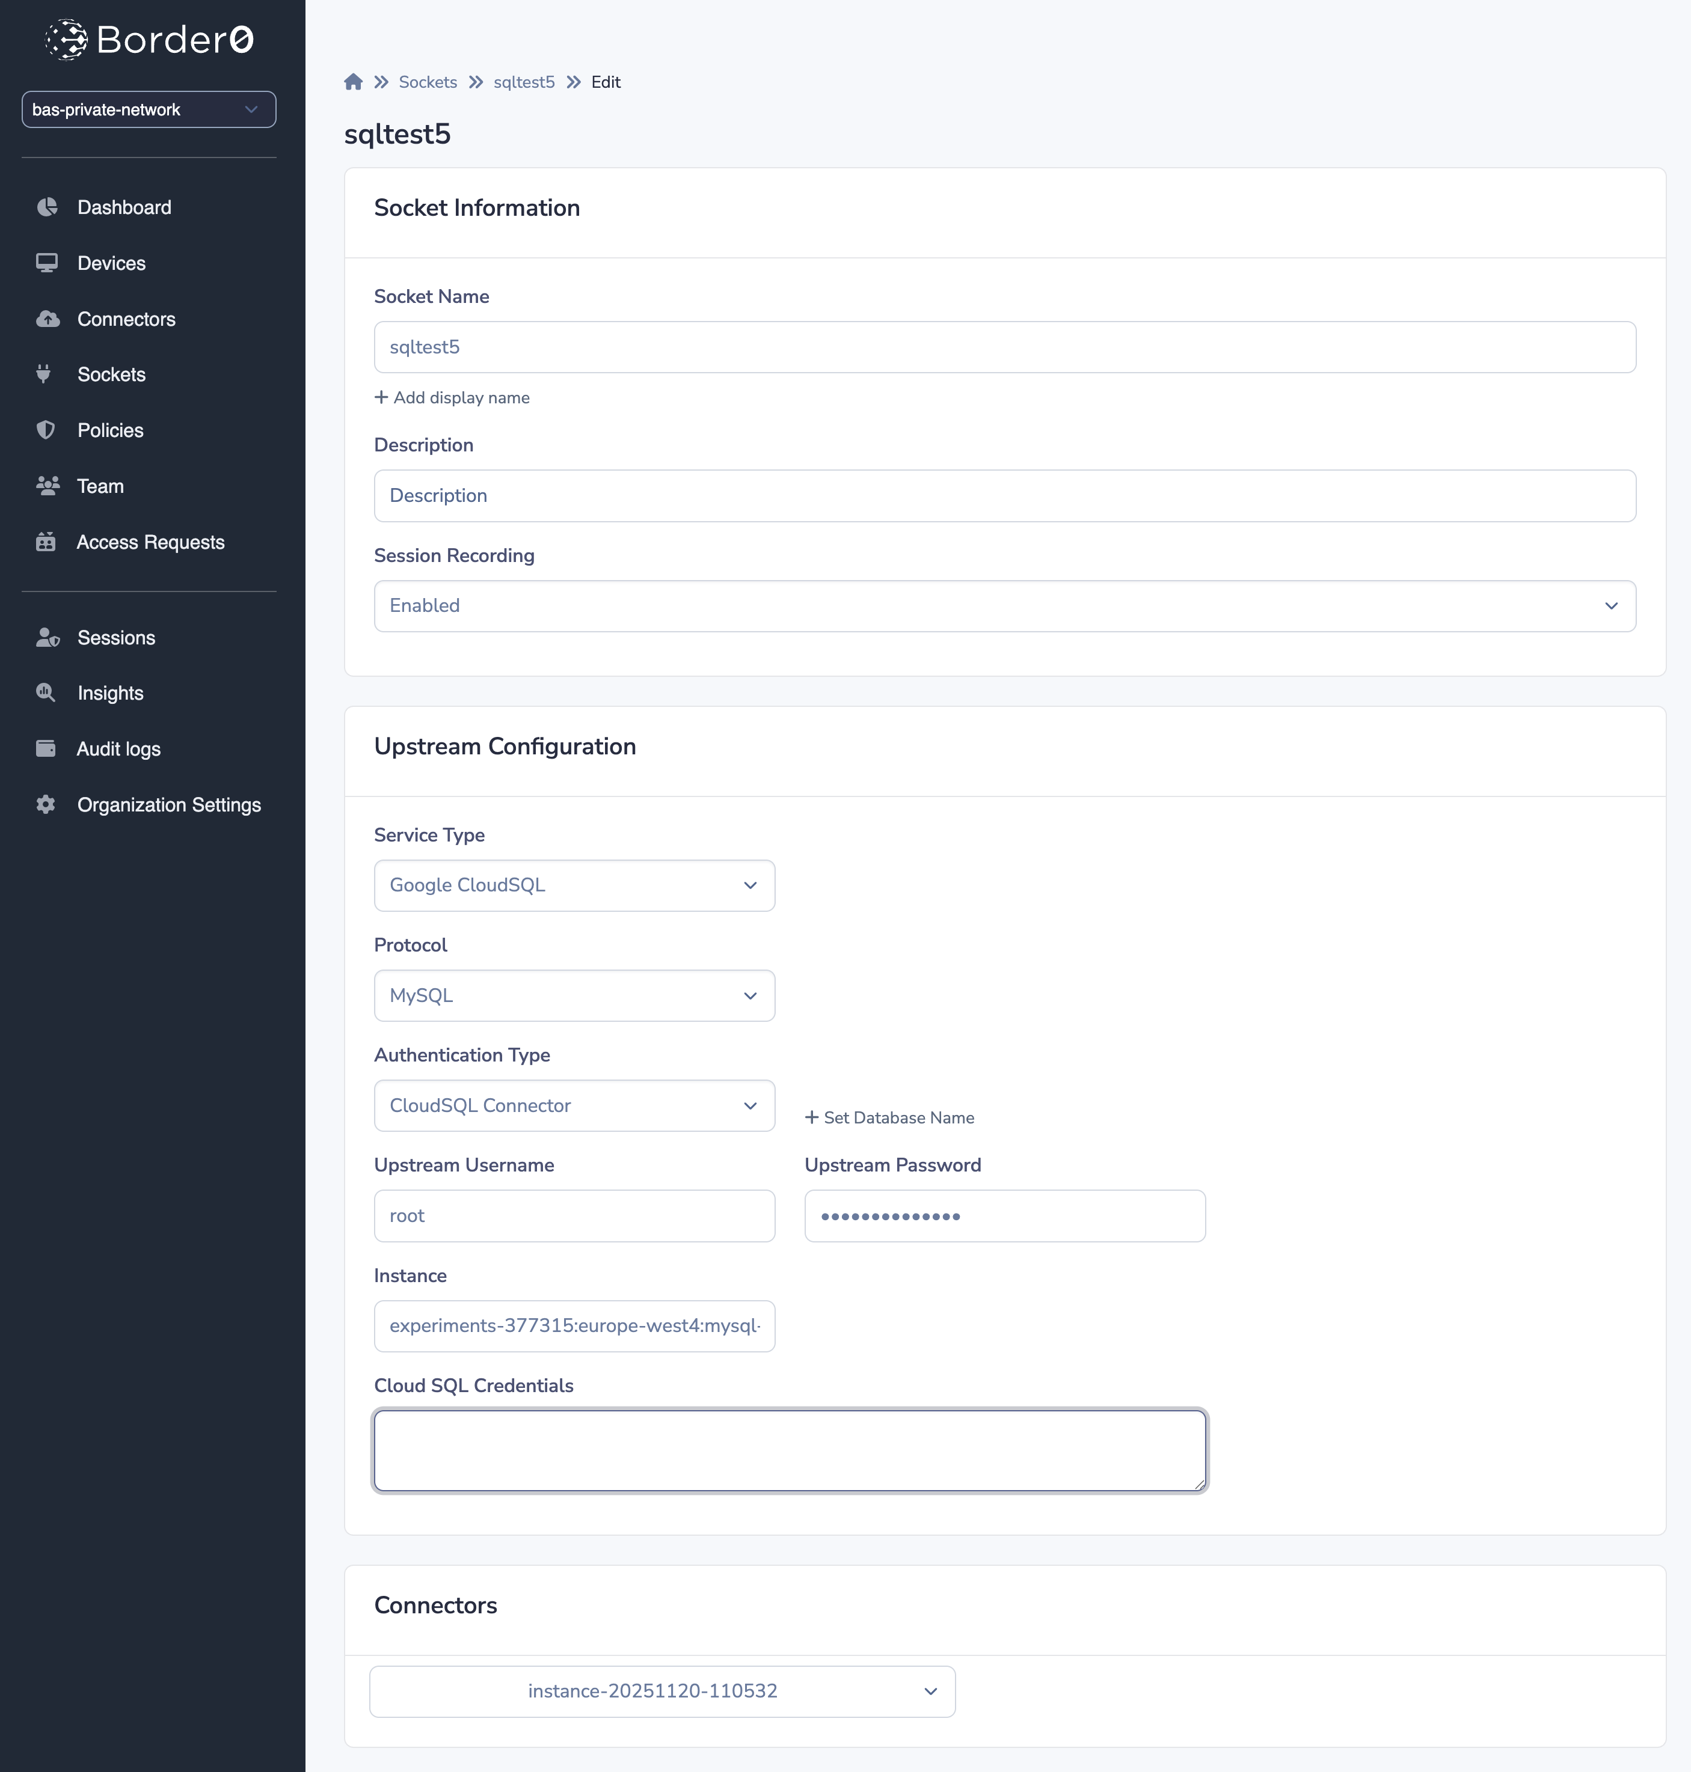The height and width of the screenshot is (1772, 1691).
Task: Click the Sockets plug icon
Action: (43, 374)
